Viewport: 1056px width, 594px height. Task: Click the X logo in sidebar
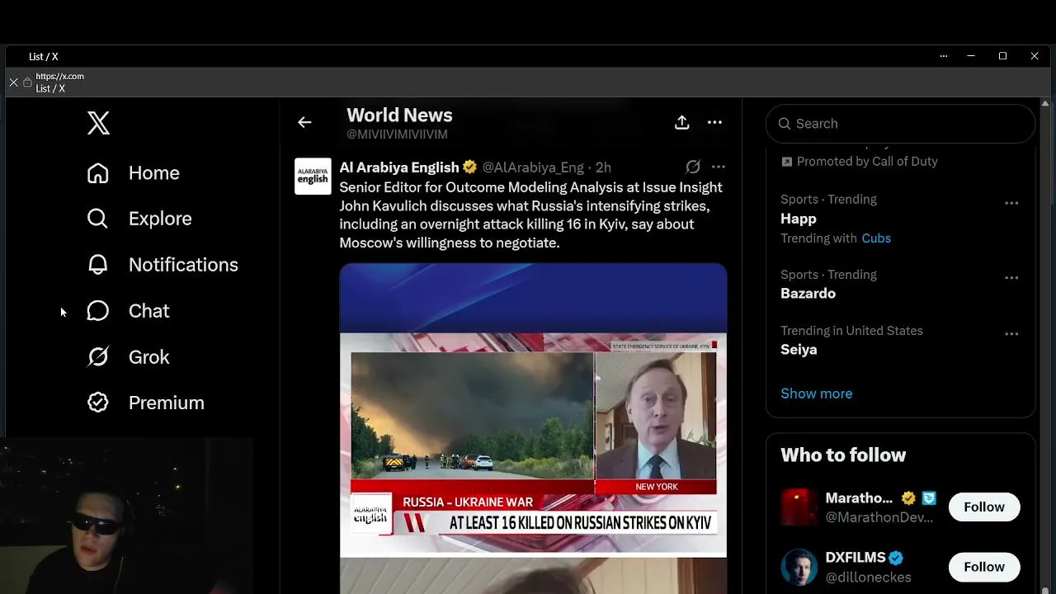click(x=98, y=123)
